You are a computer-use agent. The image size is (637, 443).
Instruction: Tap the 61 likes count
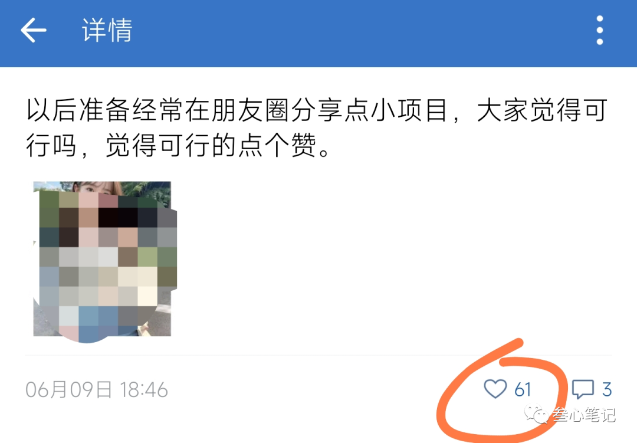point(523,390)
